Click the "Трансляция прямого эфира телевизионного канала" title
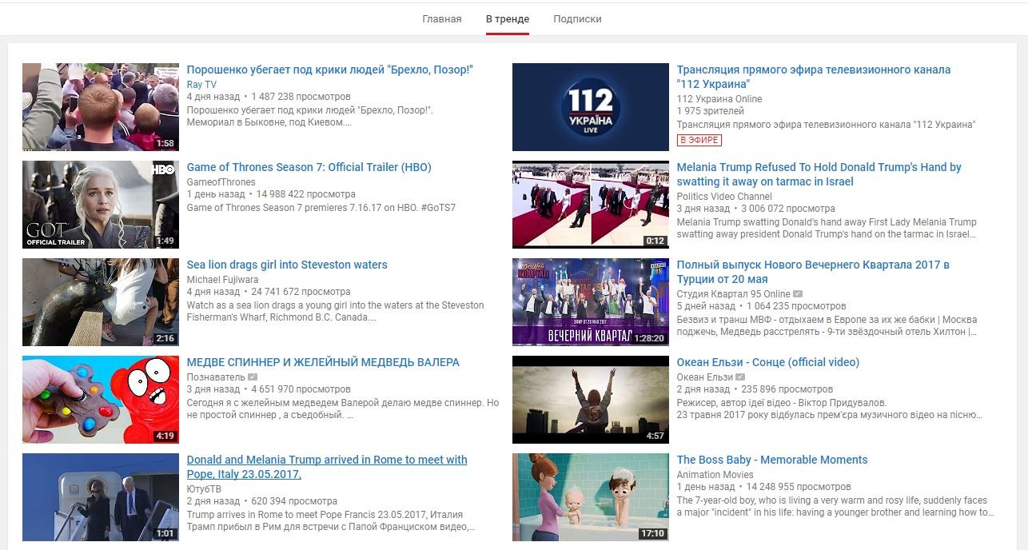 click(814, 77)
